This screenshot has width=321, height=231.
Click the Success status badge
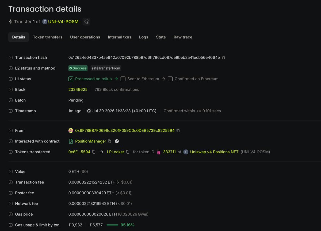78,68
